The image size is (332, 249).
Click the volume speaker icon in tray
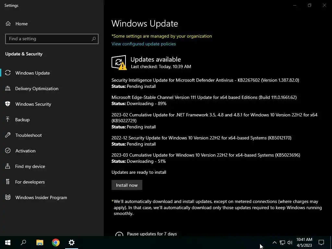(x=290, y=243)
